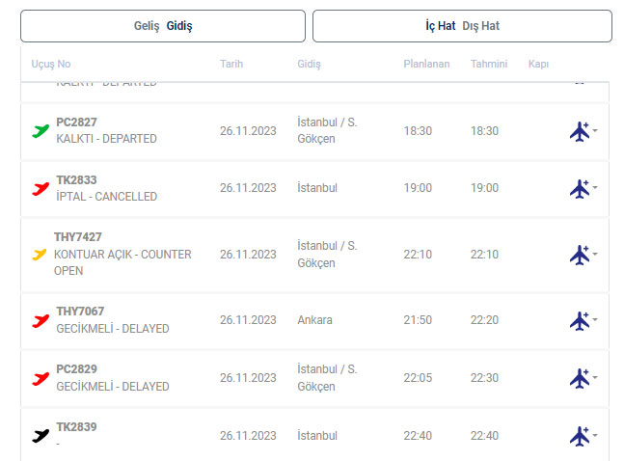624x461 pixels.
Task: Switch to the Gidiş departures option
Action: 179,26
